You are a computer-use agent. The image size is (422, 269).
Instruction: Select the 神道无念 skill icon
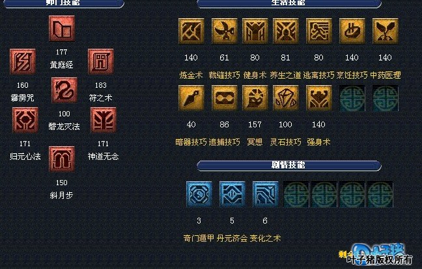tap(104, 120)
